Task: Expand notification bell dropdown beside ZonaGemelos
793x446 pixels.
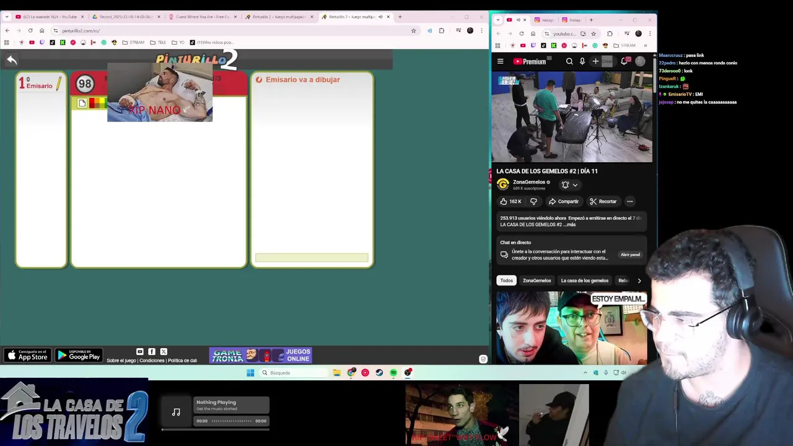Action: coord(570,185)
